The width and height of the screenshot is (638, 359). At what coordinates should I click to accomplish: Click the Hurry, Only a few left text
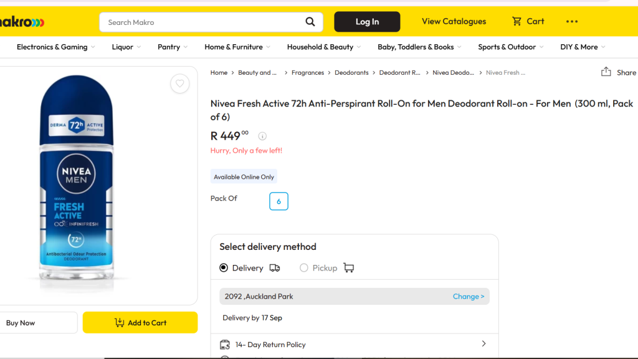coord(246,151)
